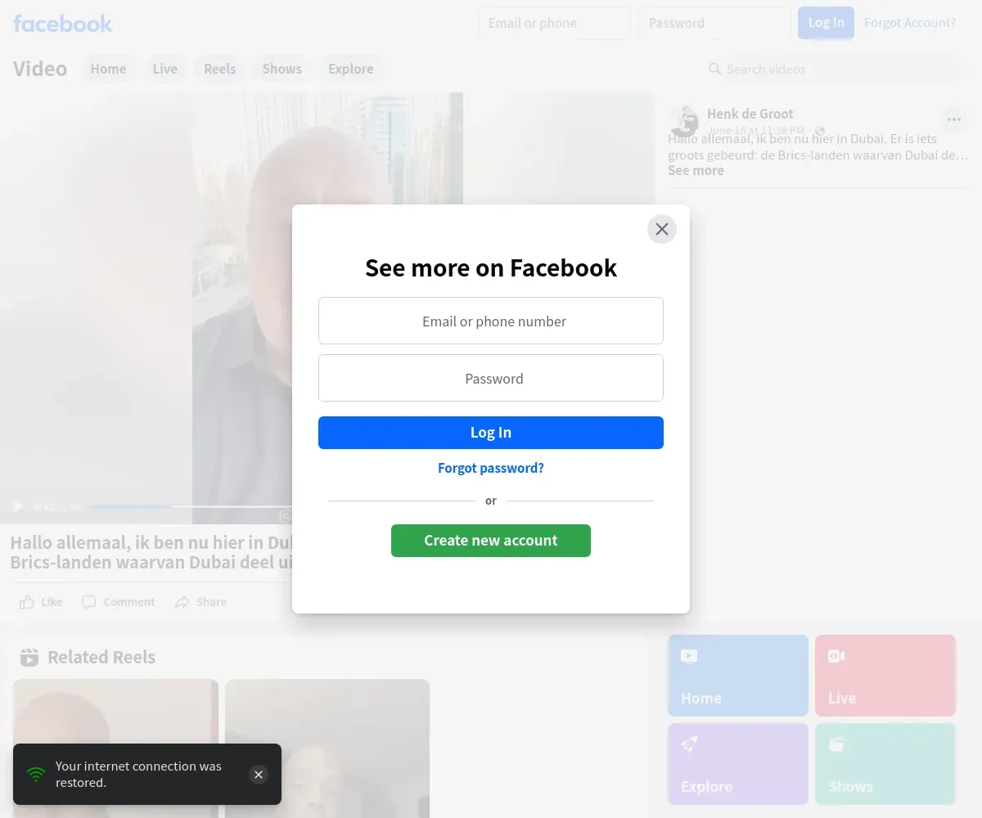Click the Video page heading
Viewport: 982px width, 818px height.
pos(40,69)
